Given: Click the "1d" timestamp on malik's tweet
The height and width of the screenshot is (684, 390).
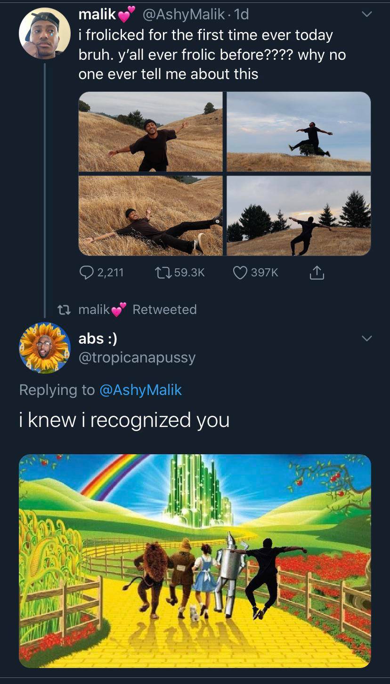Looking at the screenshot, I should [241, 15].
